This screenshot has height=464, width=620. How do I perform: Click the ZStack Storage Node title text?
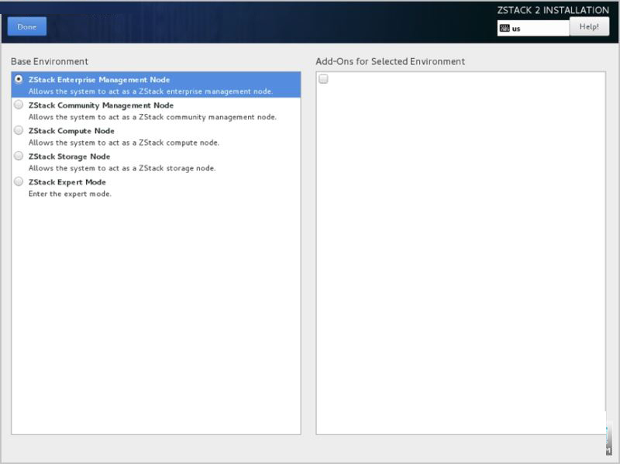click(x=69, y=156)
